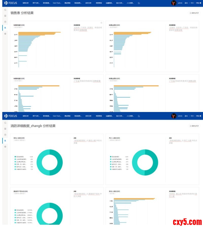Click the 保存为PDF button on the 消防详细数据 page

coord(194,126)
